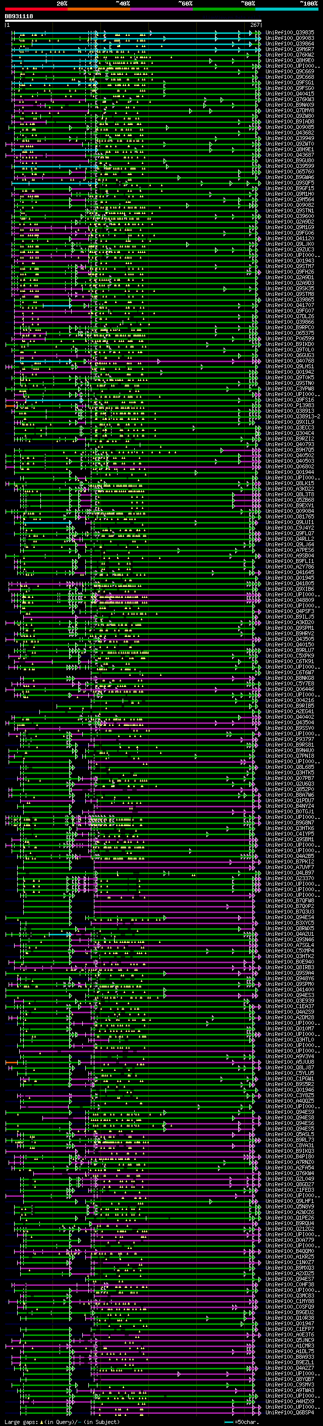Select the label UniRef100_Q41707
Screen dimensions: 323x1426
[x=290, y=305]
